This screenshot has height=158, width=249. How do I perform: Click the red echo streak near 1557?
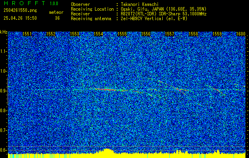(x=179, y=89)
